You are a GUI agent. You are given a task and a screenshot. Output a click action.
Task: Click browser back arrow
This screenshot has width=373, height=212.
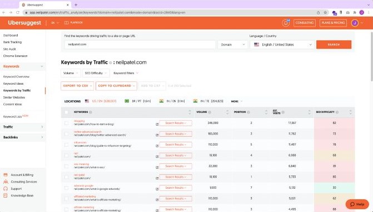(4, 12)
